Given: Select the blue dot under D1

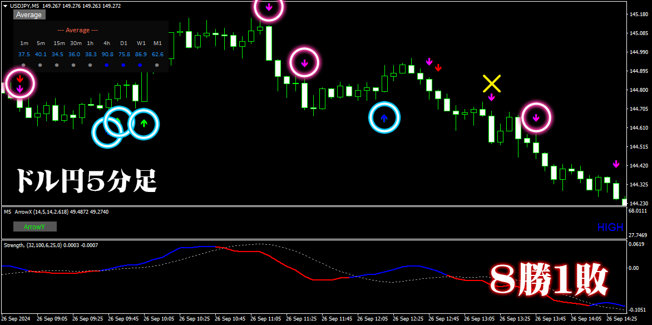Looking at the screenshot, I should click(x=124, y=65).
